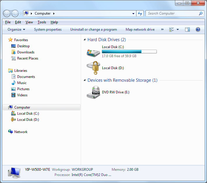Open the recent pages dropdown arrow
The image size is (207, 183).
click(21, 14)
